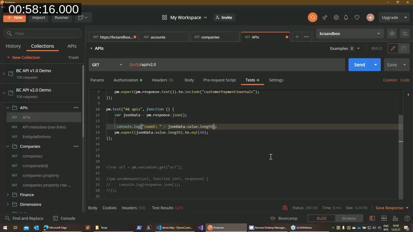Image resolution: width=413 pixels, height=232 pixels.
Task: Click the Windows Start button
Action: (5, 228)
